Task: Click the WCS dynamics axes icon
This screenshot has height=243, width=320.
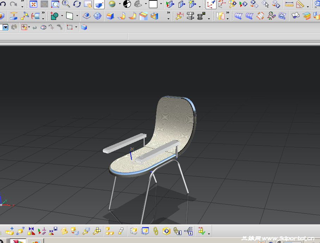Action: pyautogui.click(x=222, y=4)
